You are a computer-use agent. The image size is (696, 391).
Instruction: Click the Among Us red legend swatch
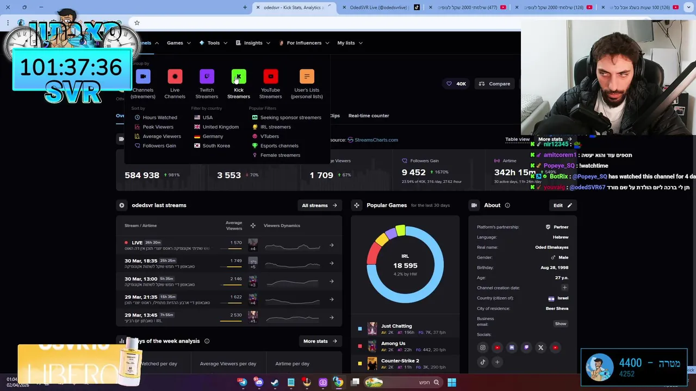click(x=360, y=346)
